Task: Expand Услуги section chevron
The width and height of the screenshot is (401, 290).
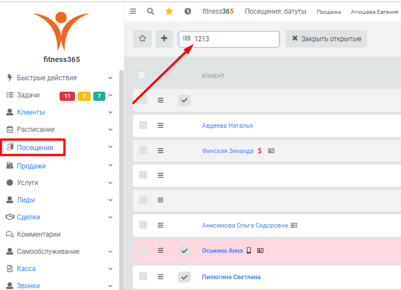Action: coord(110,183)
